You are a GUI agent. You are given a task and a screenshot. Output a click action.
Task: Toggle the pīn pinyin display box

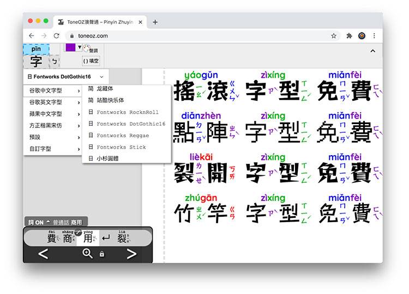36,49
